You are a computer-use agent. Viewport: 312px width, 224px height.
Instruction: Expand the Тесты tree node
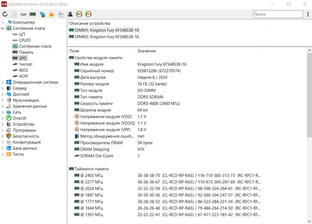click(3, 154)
